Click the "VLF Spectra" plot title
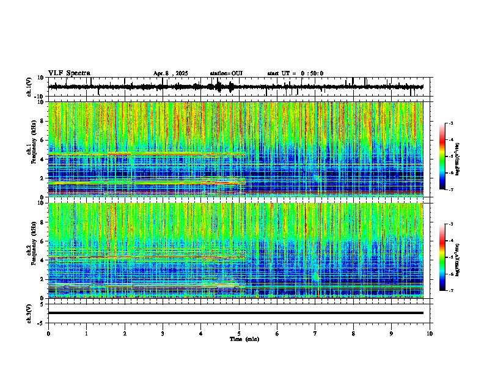484x374 pixels. (x=69, y=73)
